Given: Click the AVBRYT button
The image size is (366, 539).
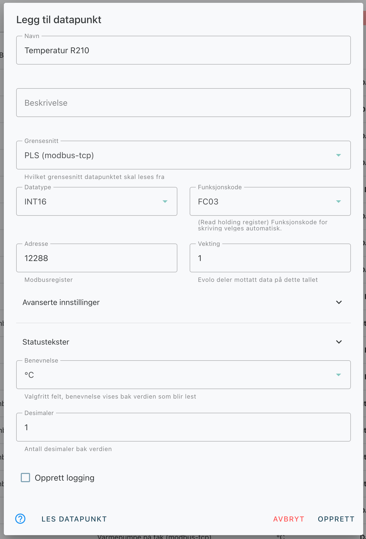Looking at the screenshot, I should pos(289,519).
